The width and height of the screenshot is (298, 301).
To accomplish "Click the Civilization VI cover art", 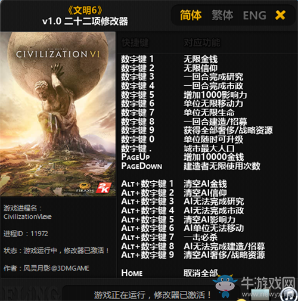I will tap(58, 114).
